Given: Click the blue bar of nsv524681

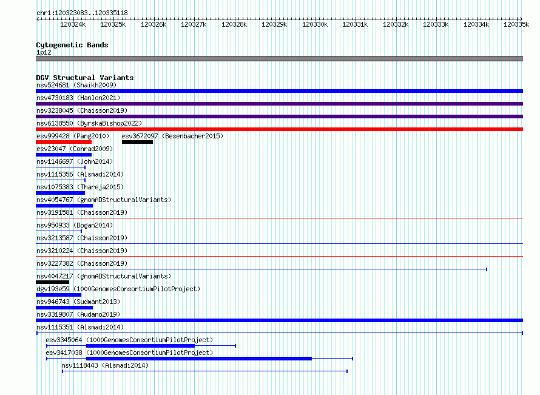Looking at the screenshot, I should 279,91.
